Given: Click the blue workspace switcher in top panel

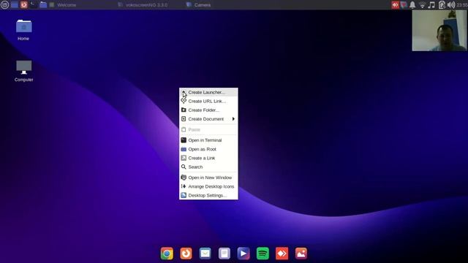Looking at the screenshot, I should 15,5.
